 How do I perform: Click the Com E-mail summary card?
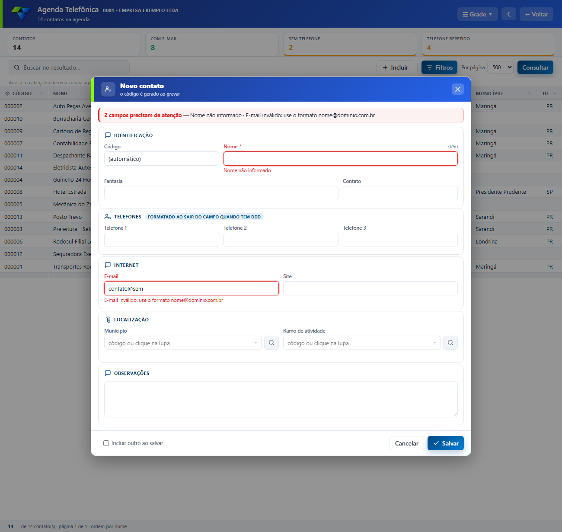tap(212, 44)
